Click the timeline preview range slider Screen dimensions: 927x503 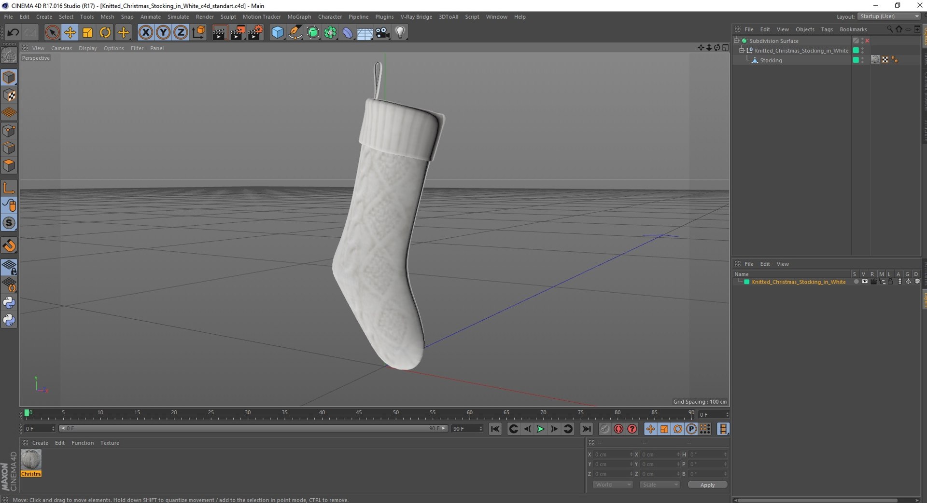253,428
